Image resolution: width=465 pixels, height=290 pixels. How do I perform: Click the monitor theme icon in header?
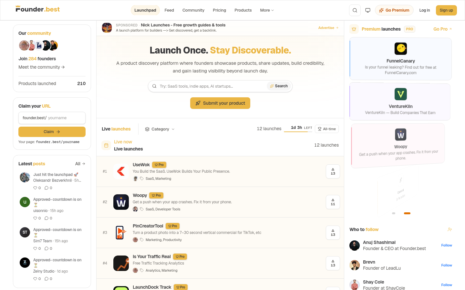368,10
